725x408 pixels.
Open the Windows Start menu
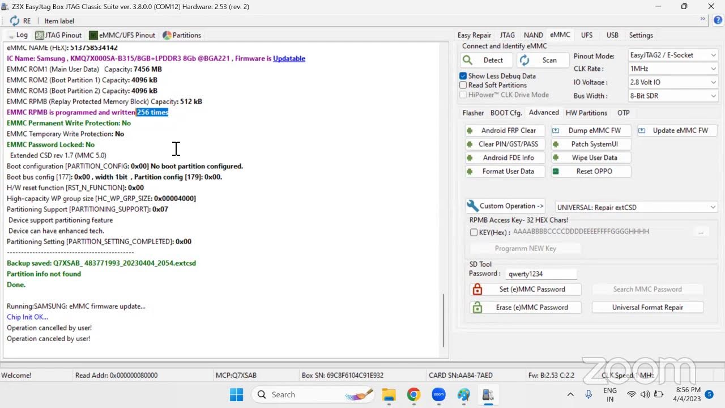pyautogui.click(x=237, y=394)
